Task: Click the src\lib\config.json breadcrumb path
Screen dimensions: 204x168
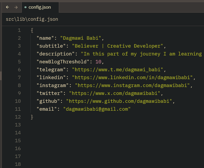Action: pyautogui.click(x=32, y=19)
